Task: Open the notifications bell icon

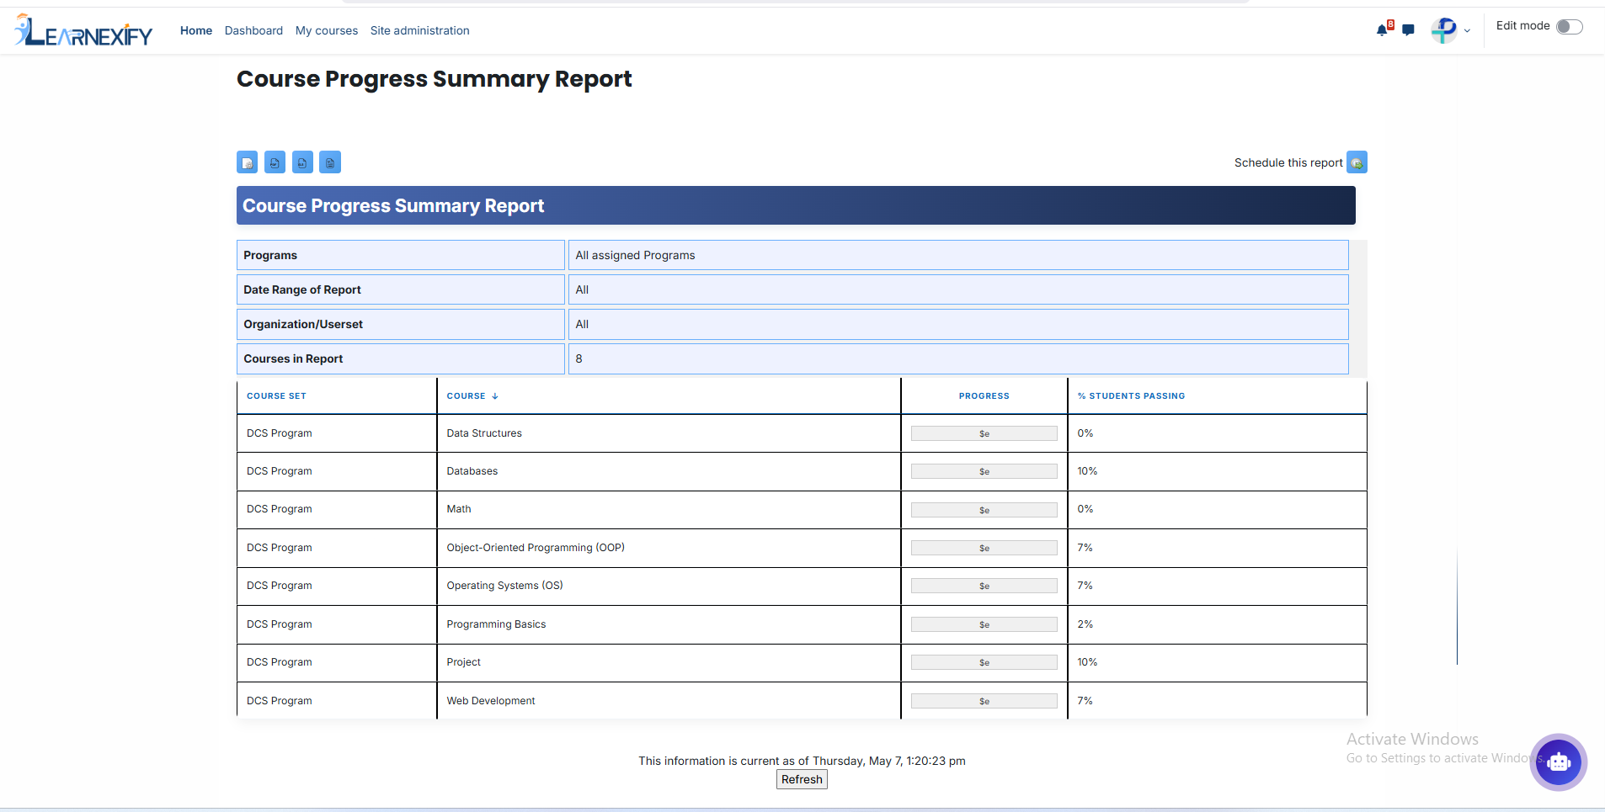Action: click(1382, 30)
